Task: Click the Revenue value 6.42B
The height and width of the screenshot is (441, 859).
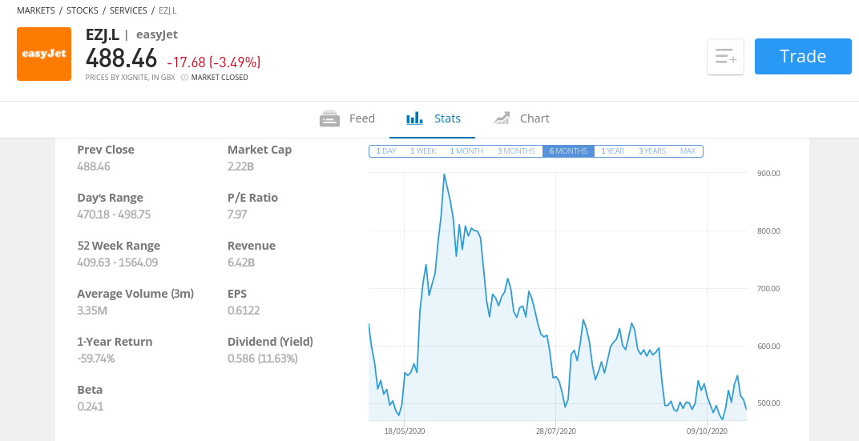Action: (241, 263)
